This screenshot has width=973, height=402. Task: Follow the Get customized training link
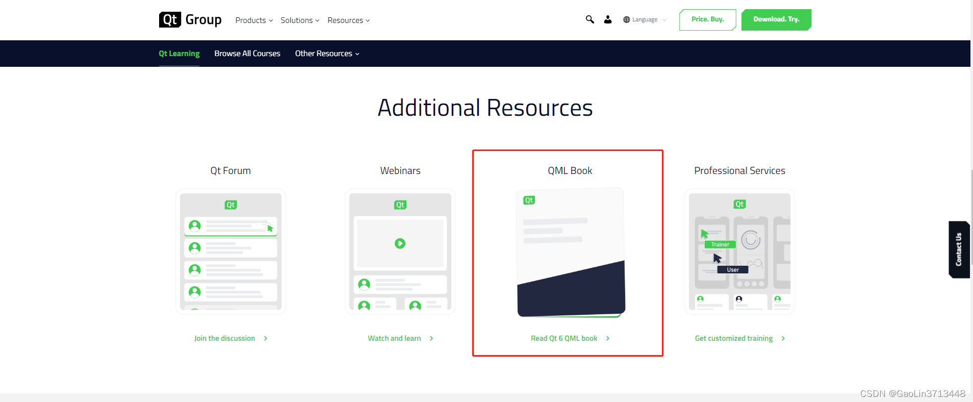(734, 338)
